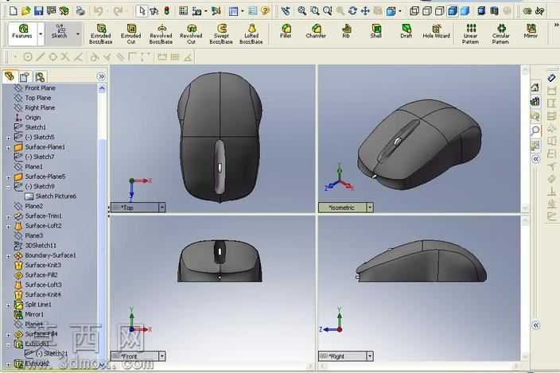Click the Circle sketch tool

click(x=28, y=56)
